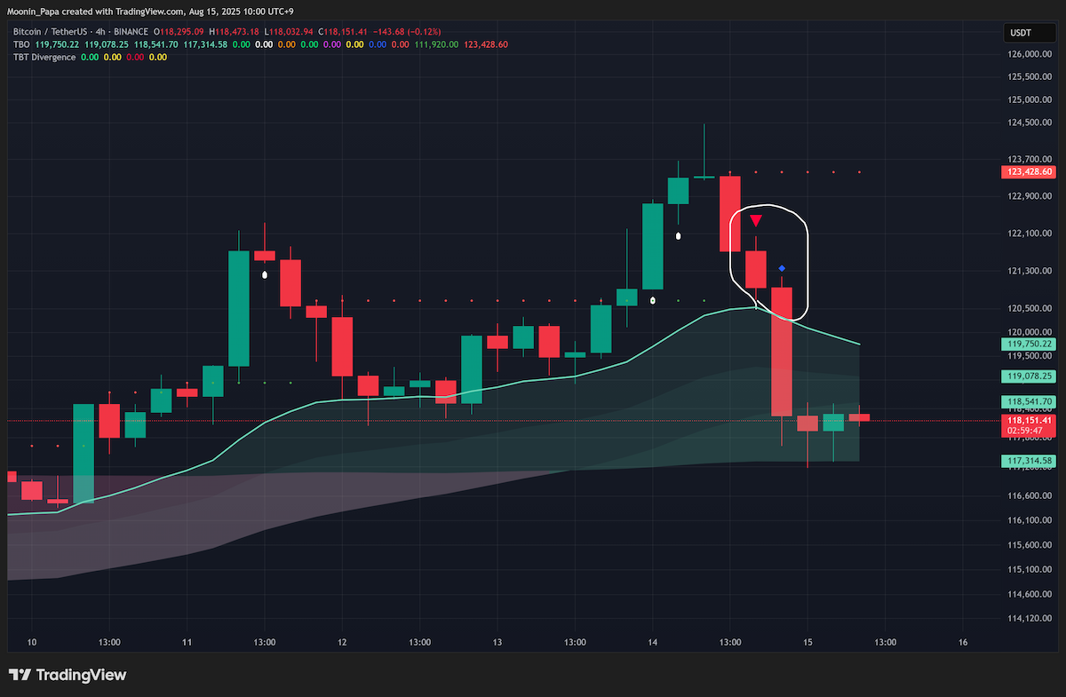This screenshot has width=1066, height=697.
Task: Click the TBT Divergence indicator legend
Action: pos(44,57)
